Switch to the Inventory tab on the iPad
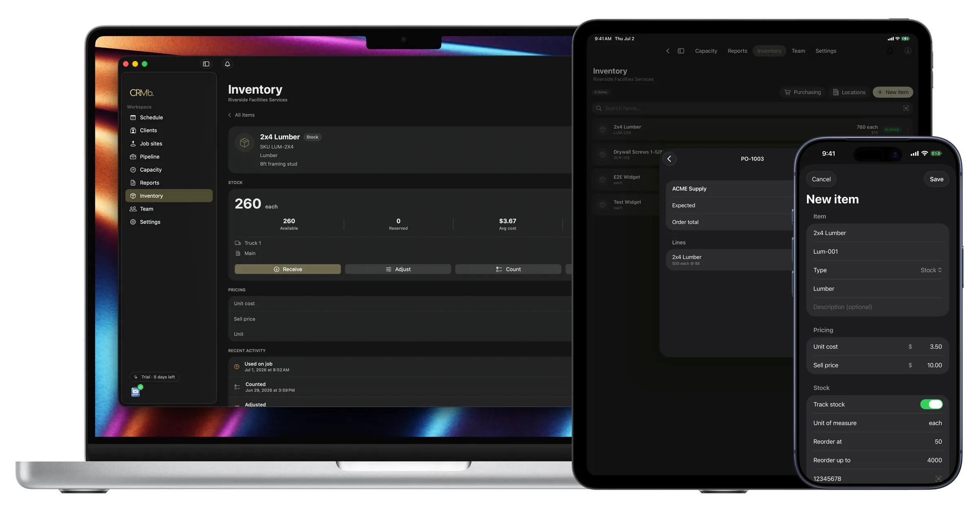 tap(769, 51)
